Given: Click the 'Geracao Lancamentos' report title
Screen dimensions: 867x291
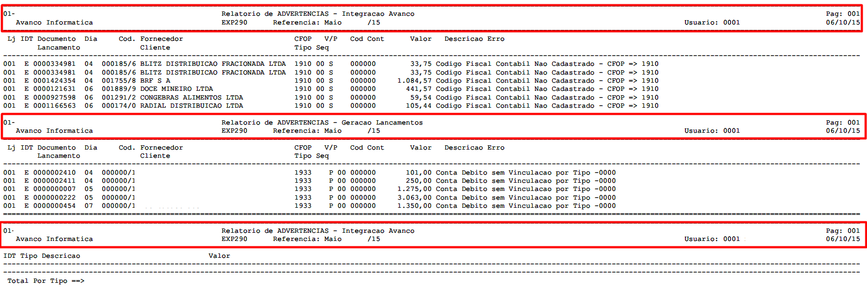Looking at the screenshot, I should [382, 122].
